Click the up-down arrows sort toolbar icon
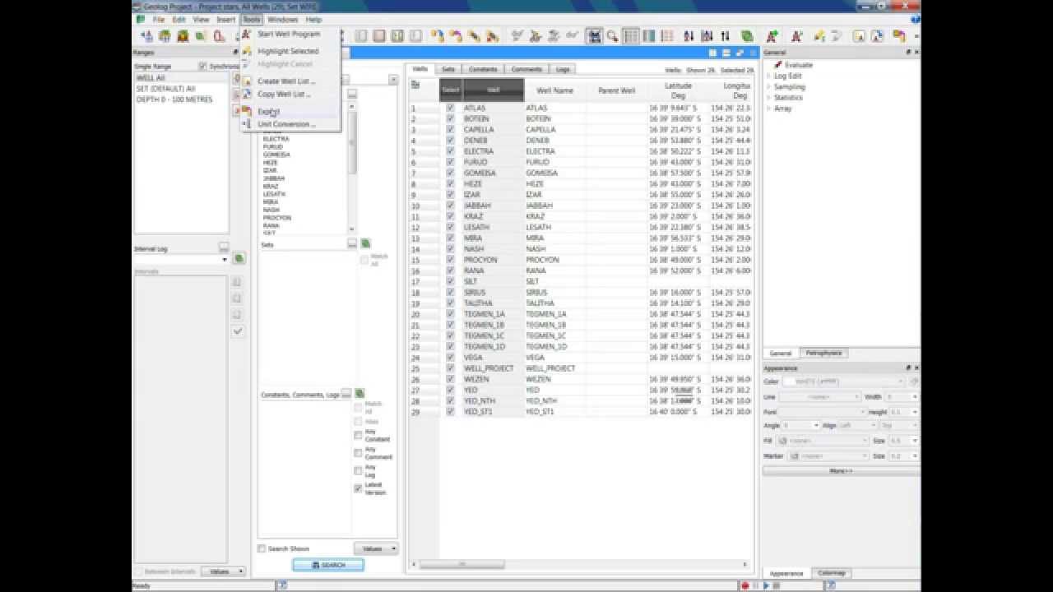The height and width of the screenshot is (592, 1053). pyautogui.click(x=725, y=36)
